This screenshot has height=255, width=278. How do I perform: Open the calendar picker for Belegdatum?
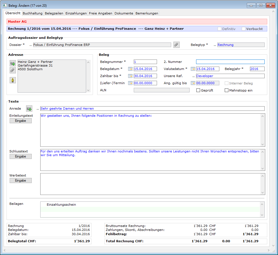tap(130, 69)
